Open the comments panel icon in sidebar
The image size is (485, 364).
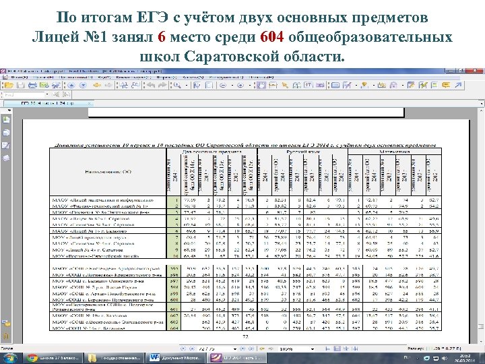click(x=6, y=324)
